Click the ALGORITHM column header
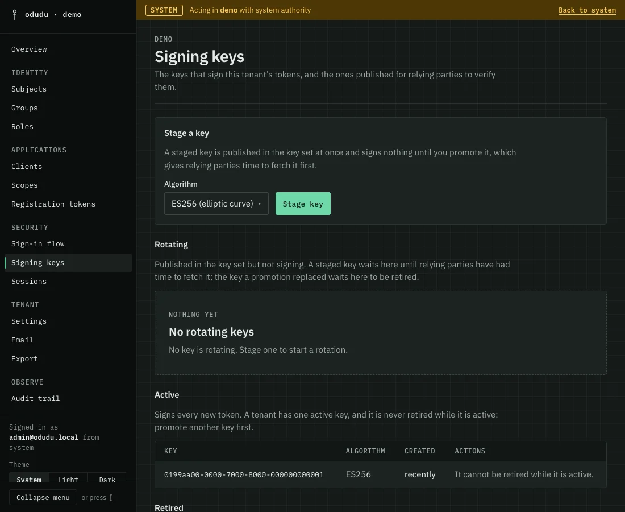Viewport: 625px width, 512px height. coord(365,451)
